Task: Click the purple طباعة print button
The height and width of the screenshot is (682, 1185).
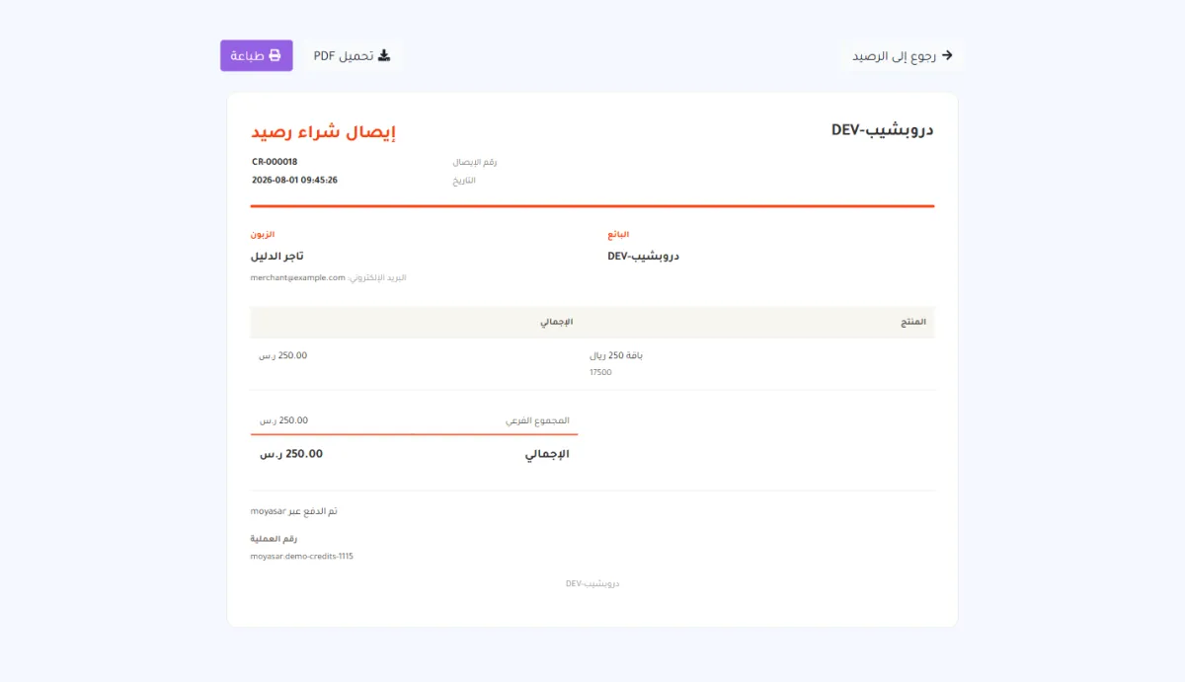Action: pyautogui.click(x=257, y=55)
